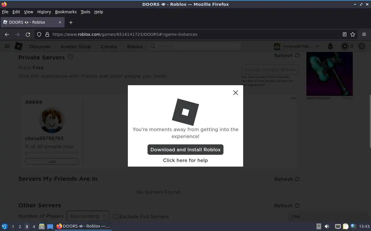Switch to workspace 2
This screenshot has width=371, height=231.
pyautogui.click(x=20, y=227)
